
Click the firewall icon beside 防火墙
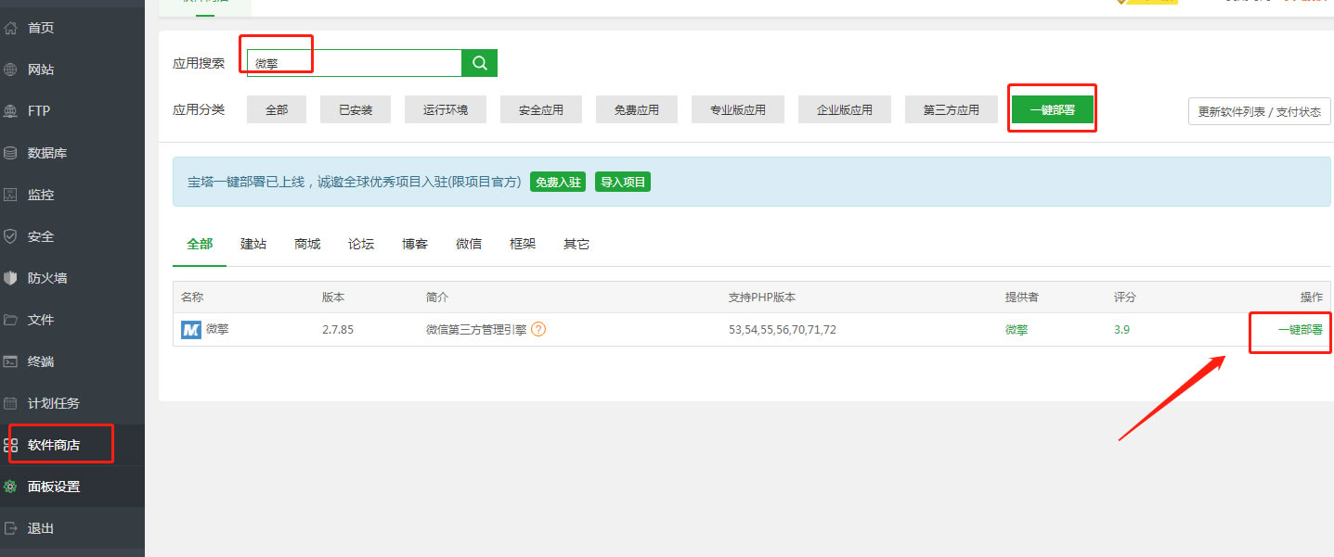tap(11, 278)
